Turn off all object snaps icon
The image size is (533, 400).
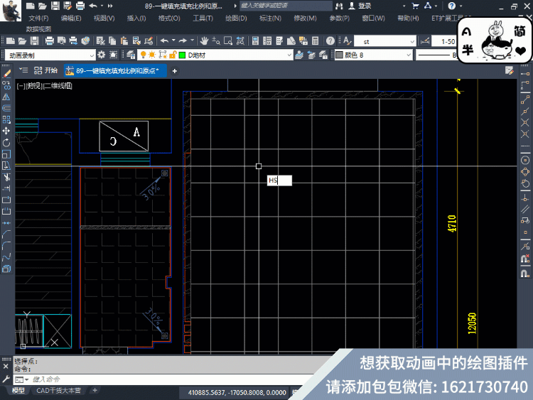click(x=525, y=259)
